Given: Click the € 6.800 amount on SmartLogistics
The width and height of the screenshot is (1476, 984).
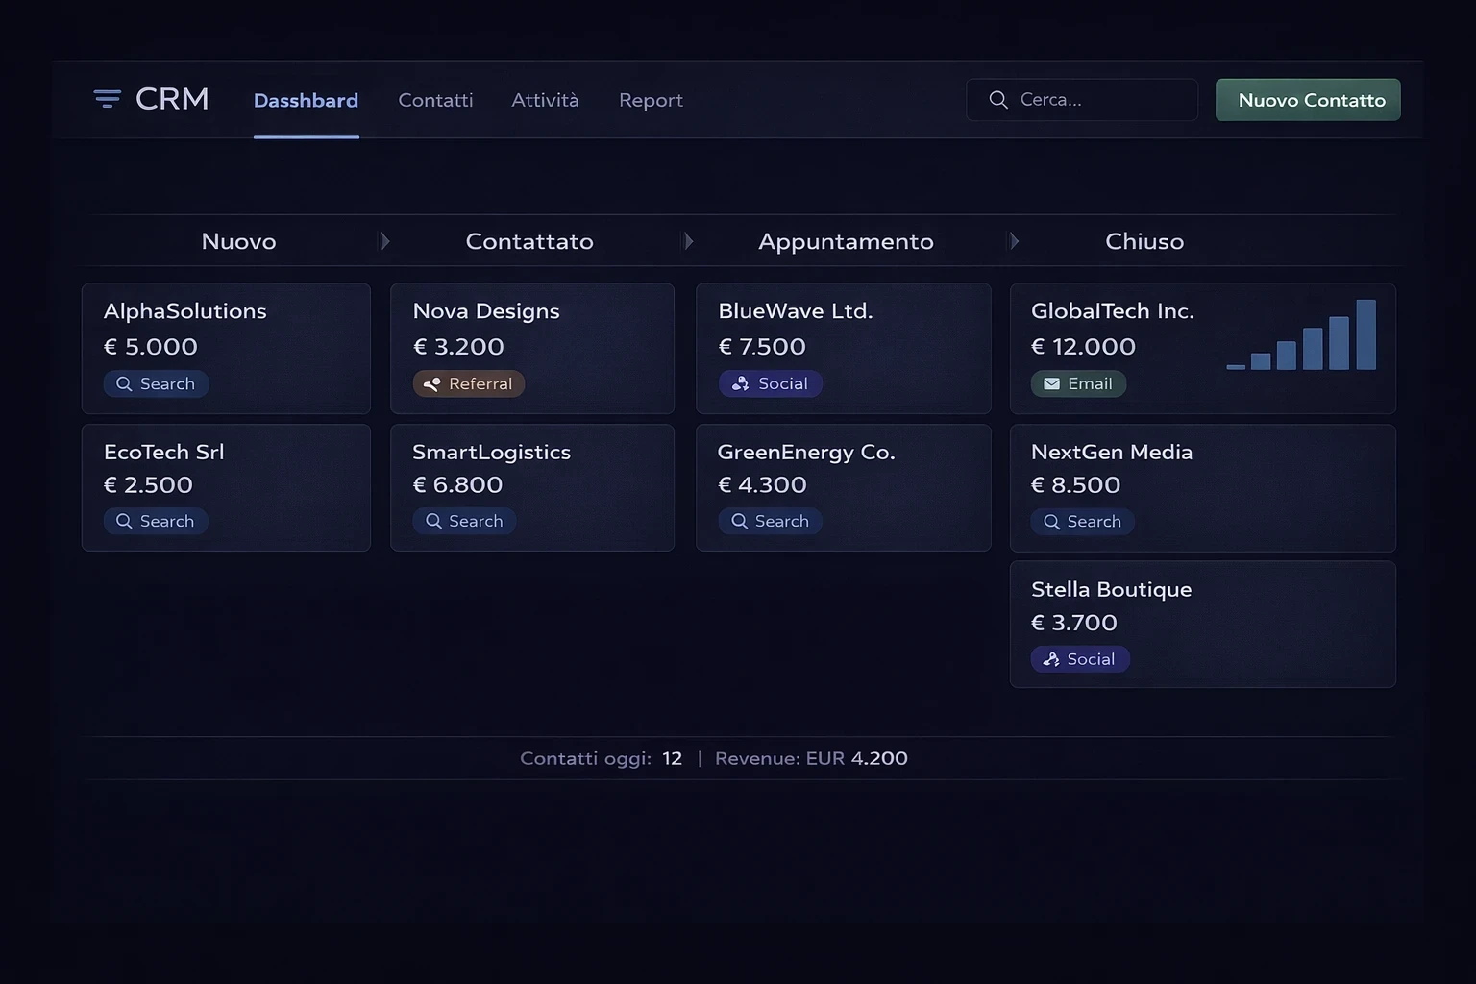Looking at the screenshot, I should tap(458, 485).
